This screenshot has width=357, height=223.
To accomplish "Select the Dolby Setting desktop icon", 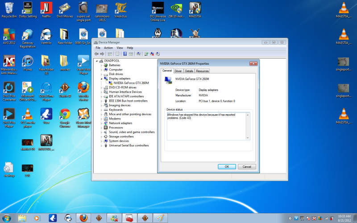I will [x=28, y=10].
